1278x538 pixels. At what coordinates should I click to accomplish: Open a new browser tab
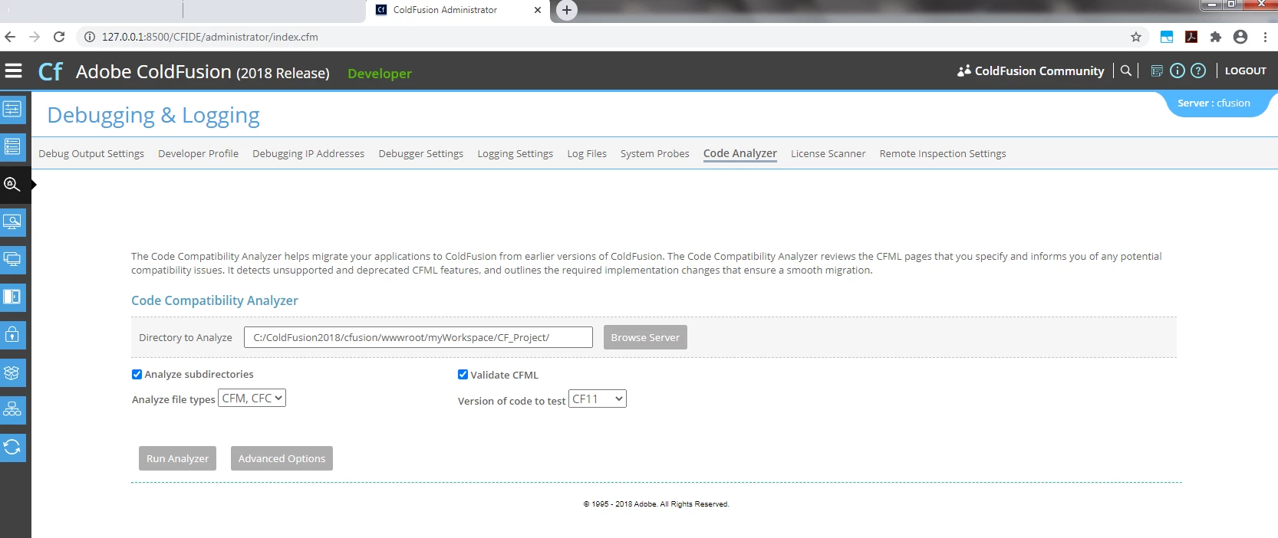pyautogui.click(x=566, y=10)
